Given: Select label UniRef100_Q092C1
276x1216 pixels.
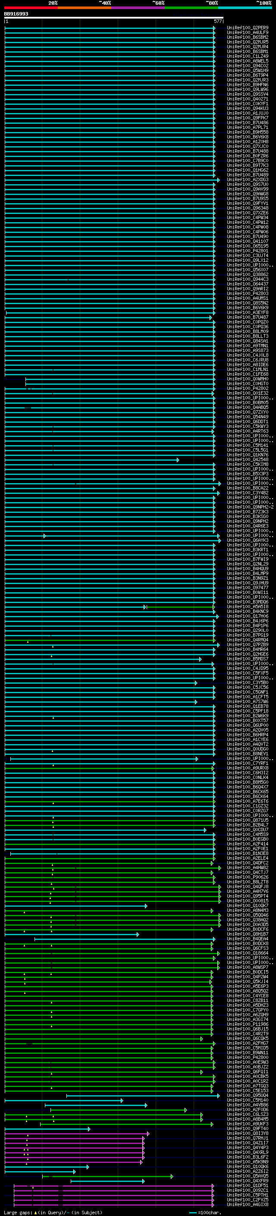Looking at the screenshot, I should (247, 1190).
